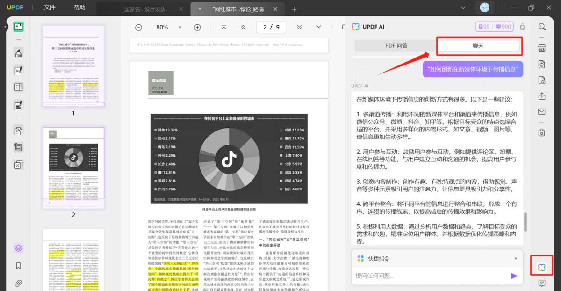The width and height of the screenshot is (561, 291).
Task: Open the 文件 menu
Action: pyautogui.click(x=50, y=7)
